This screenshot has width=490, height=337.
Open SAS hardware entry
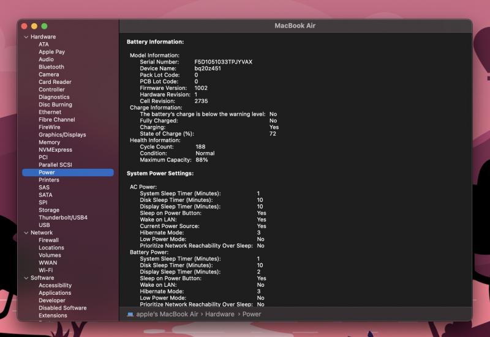pos(44,187)
